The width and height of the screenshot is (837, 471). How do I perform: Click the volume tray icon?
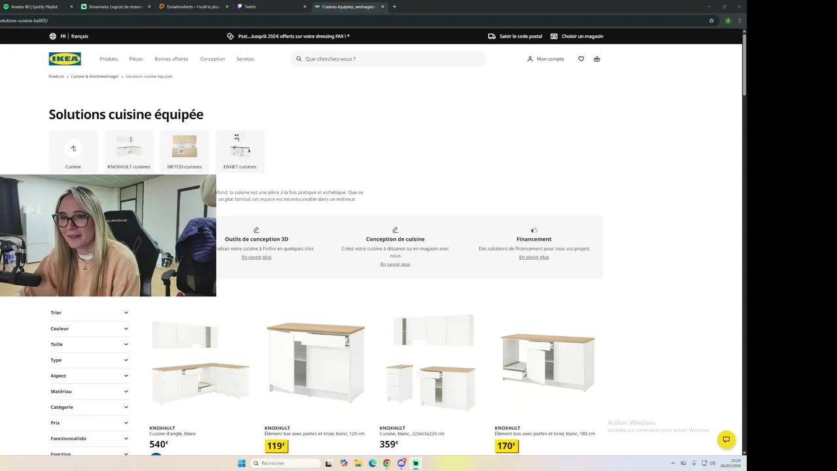(713, 463)
